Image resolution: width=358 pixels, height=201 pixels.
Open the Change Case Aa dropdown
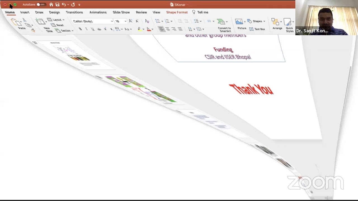[128, 29]
